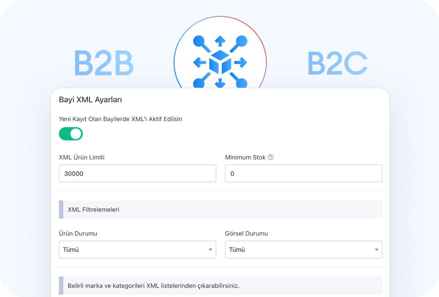Select the "Bayi XML Ayarları" heading text
The height and width of the screenshot is (297, 439).
(91, 100)
